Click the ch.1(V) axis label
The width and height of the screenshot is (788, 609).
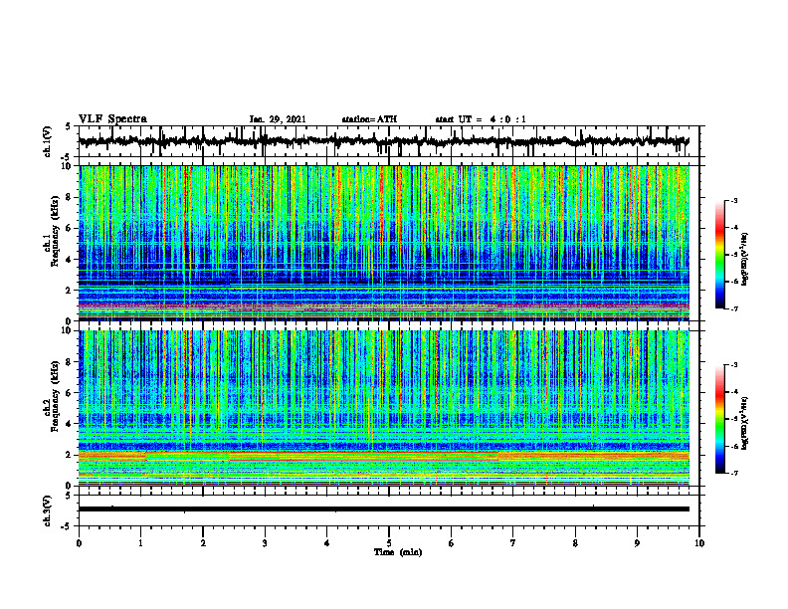48,141
